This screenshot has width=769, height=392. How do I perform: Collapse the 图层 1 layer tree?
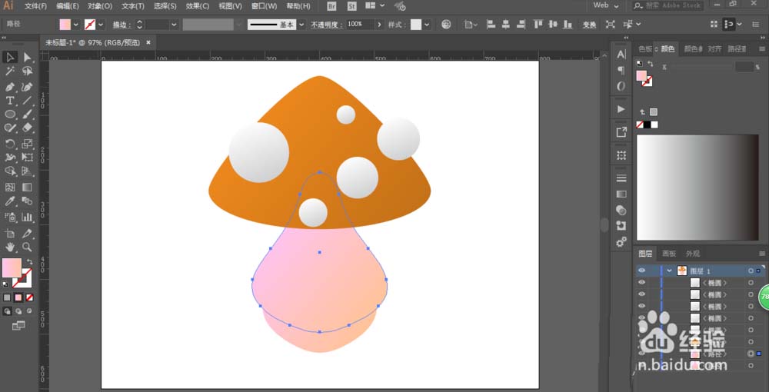670,271
